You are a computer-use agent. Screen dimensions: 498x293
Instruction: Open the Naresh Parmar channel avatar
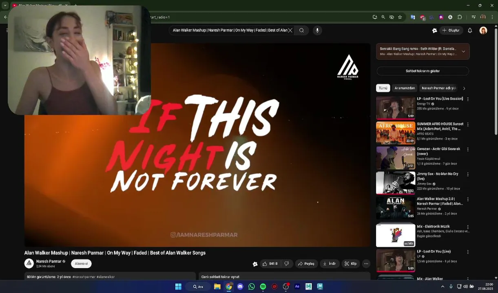tap(29, 264)
